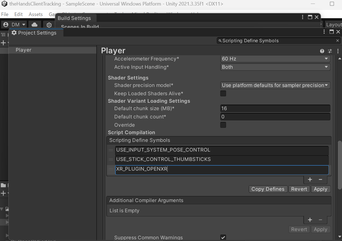Click the presets icon in the Player header
The height and width of the screenshot is (241, 342).
pyautogui.click(x=330, y=51)
